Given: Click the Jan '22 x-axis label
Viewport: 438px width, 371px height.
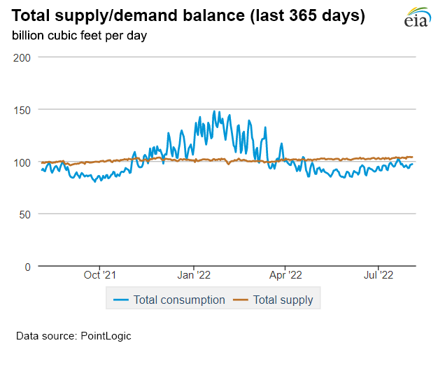Looking at the screenshot, I should point(194,275).
